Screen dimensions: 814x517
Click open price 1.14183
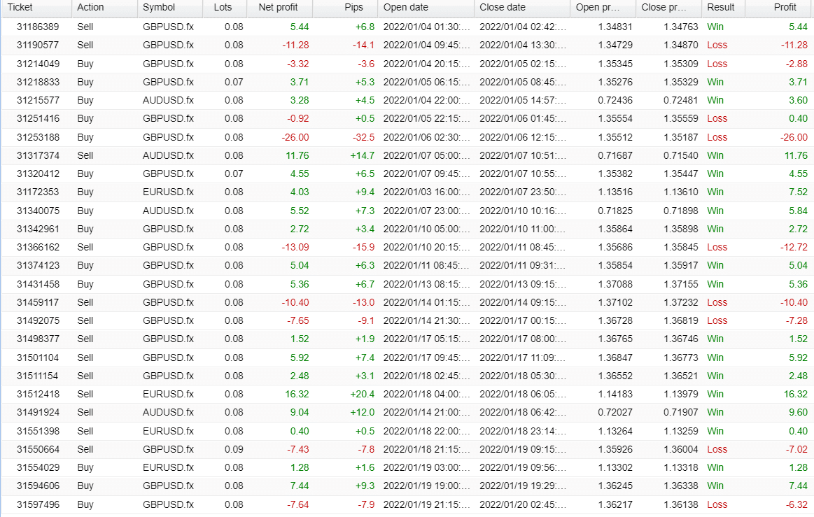pos(615,394)
